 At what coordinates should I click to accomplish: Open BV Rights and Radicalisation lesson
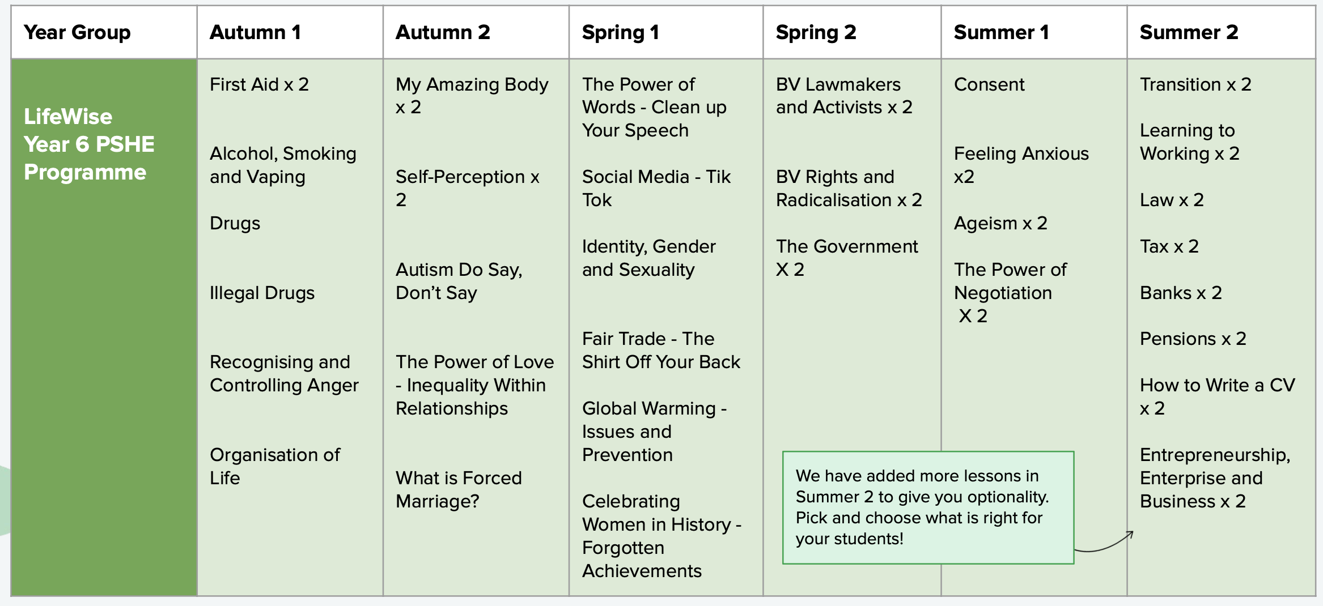click(x=849, y=188)
